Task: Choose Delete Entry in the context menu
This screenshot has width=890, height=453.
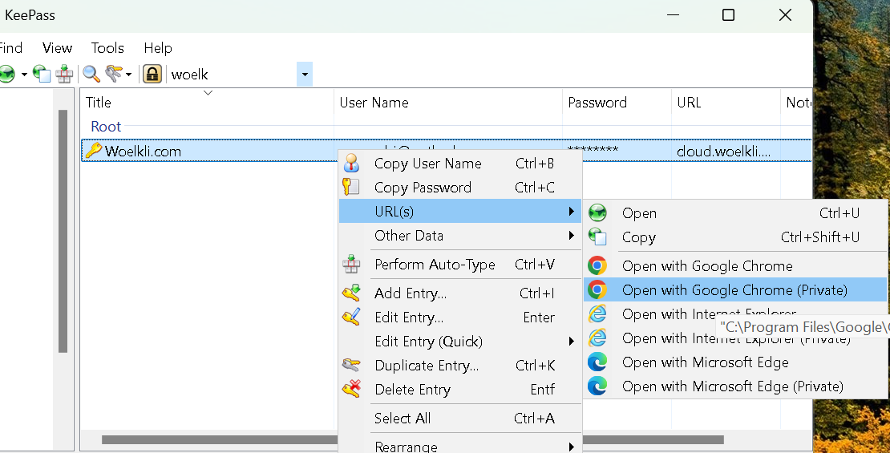Action: pos(460,390)
